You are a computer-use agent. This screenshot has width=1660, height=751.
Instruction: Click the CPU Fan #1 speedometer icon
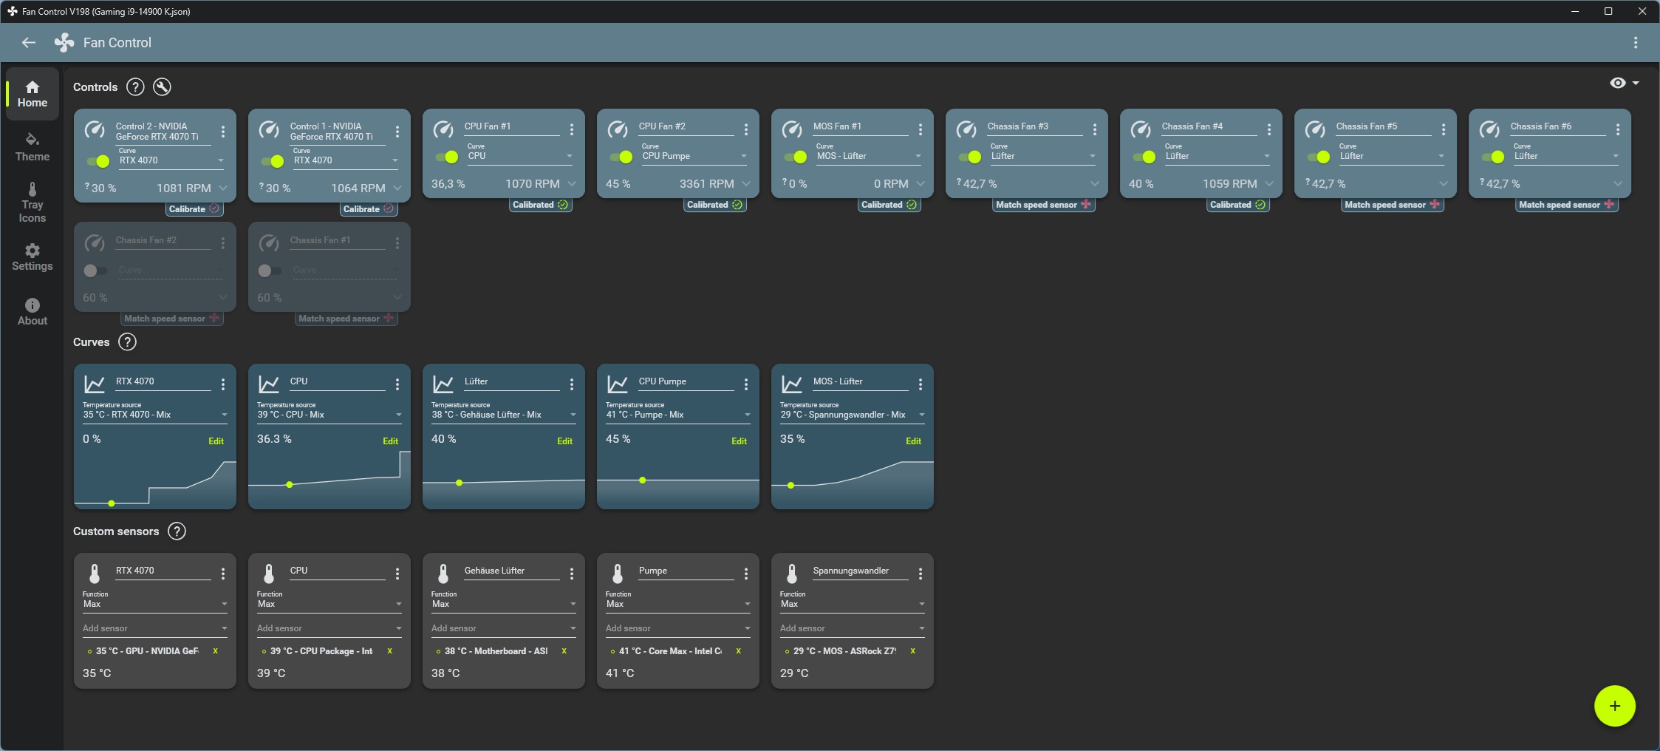click(x=443, y=129)
